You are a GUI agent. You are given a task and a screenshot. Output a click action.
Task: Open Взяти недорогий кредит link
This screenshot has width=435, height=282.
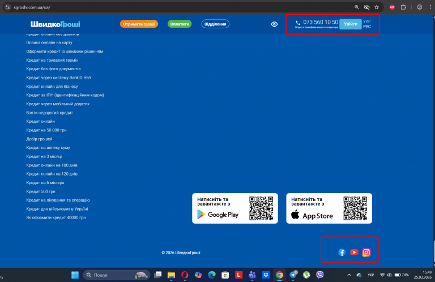click(49, 113)
